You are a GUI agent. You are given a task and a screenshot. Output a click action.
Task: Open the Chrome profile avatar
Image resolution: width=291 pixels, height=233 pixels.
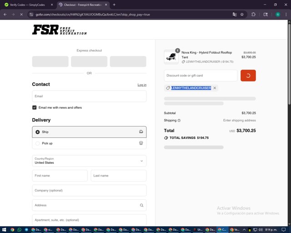pyautogui.click(x=278, y=15)
